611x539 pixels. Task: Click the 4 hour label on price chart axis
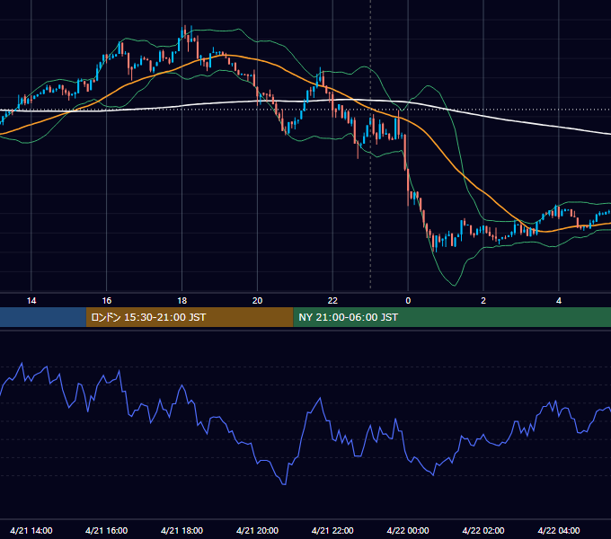tap(559, 301)
